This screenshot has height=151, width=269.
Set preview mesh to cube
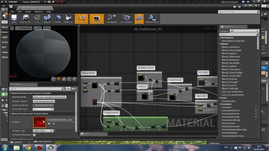point(69,79)
